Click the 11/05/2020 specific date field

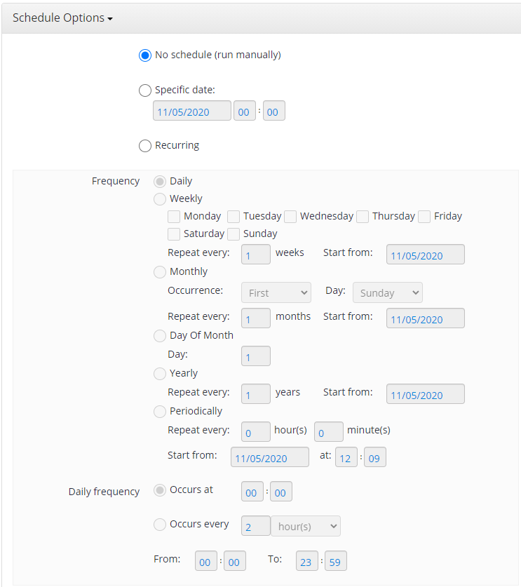[x=191, y=110]
